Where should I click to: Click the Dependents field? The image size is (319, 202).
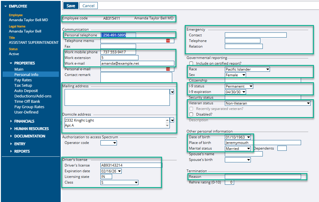point(282,148)
